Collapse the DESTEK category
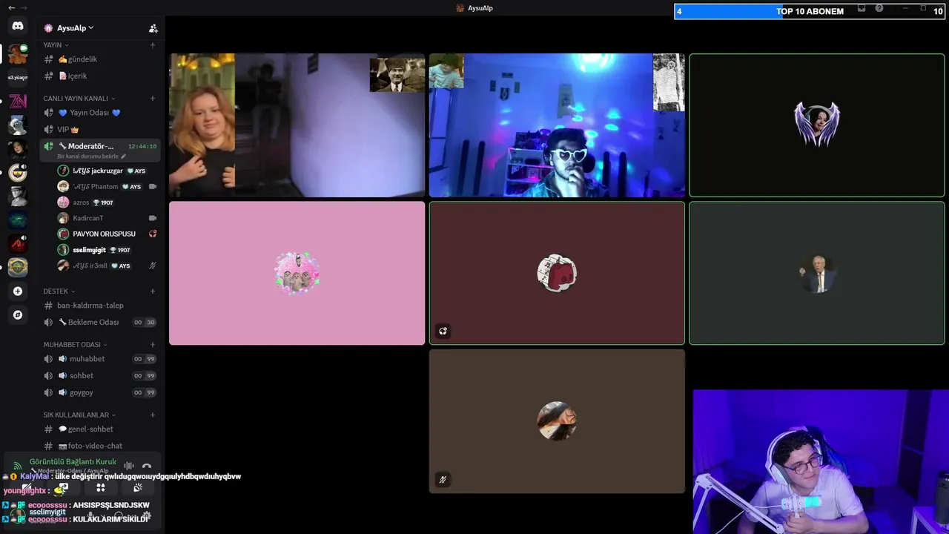 (59, 291)
